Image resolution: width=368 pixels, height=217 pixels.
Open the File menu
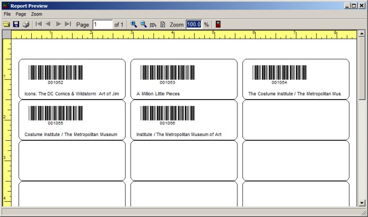[x=7, y=14]
